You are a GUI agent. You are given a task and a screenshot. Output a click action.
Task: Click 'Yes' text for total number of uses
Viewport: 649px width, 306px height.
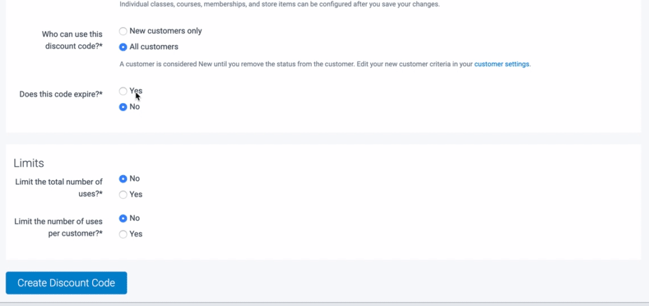pyautogui.click(x=136, y=194)
